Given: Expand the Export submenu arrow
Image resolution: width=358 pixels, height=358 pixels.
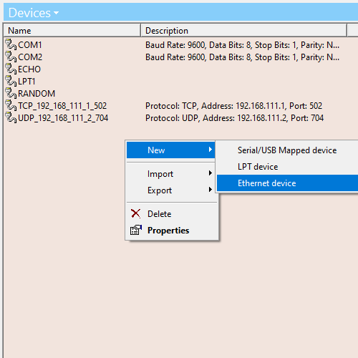Looking at the screenshot, I should point(210,190).
